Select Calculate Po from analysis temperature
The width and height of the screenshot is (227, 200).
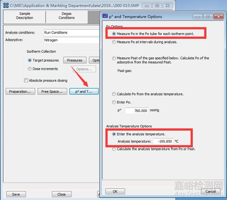click(114, 94)
